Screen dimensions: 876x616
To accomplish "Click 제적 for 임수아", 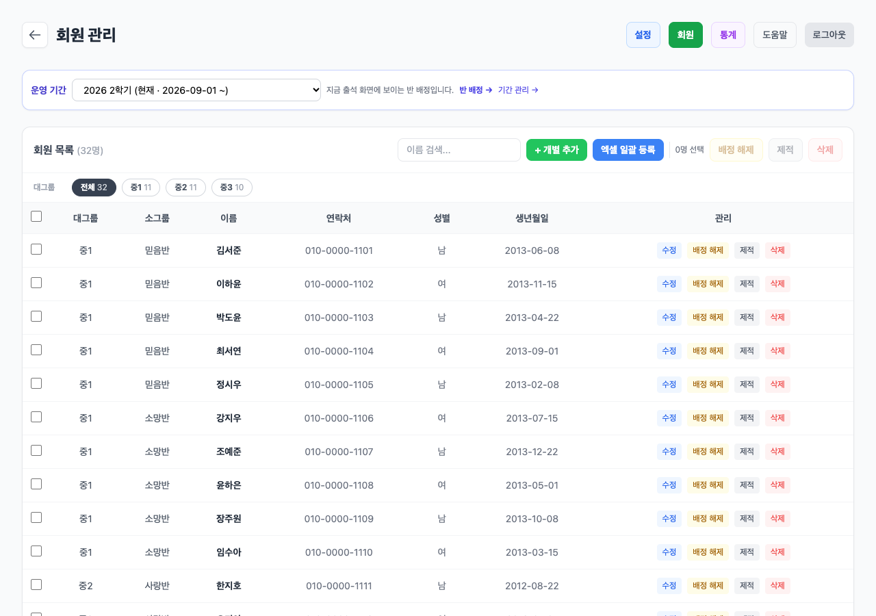I will point(747,552).
